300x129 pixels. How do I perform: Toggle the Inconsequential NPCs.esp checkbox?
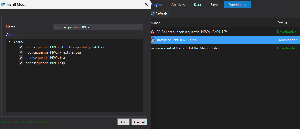(21, 63)
